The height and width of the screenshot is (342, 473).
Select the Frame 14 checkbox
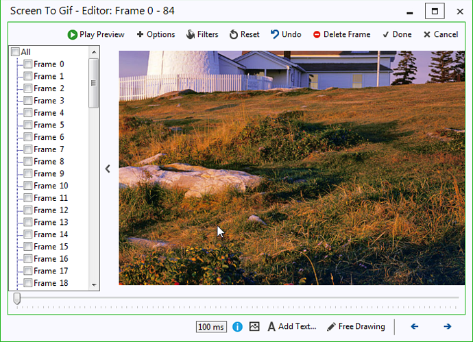(x=27, y=234)
